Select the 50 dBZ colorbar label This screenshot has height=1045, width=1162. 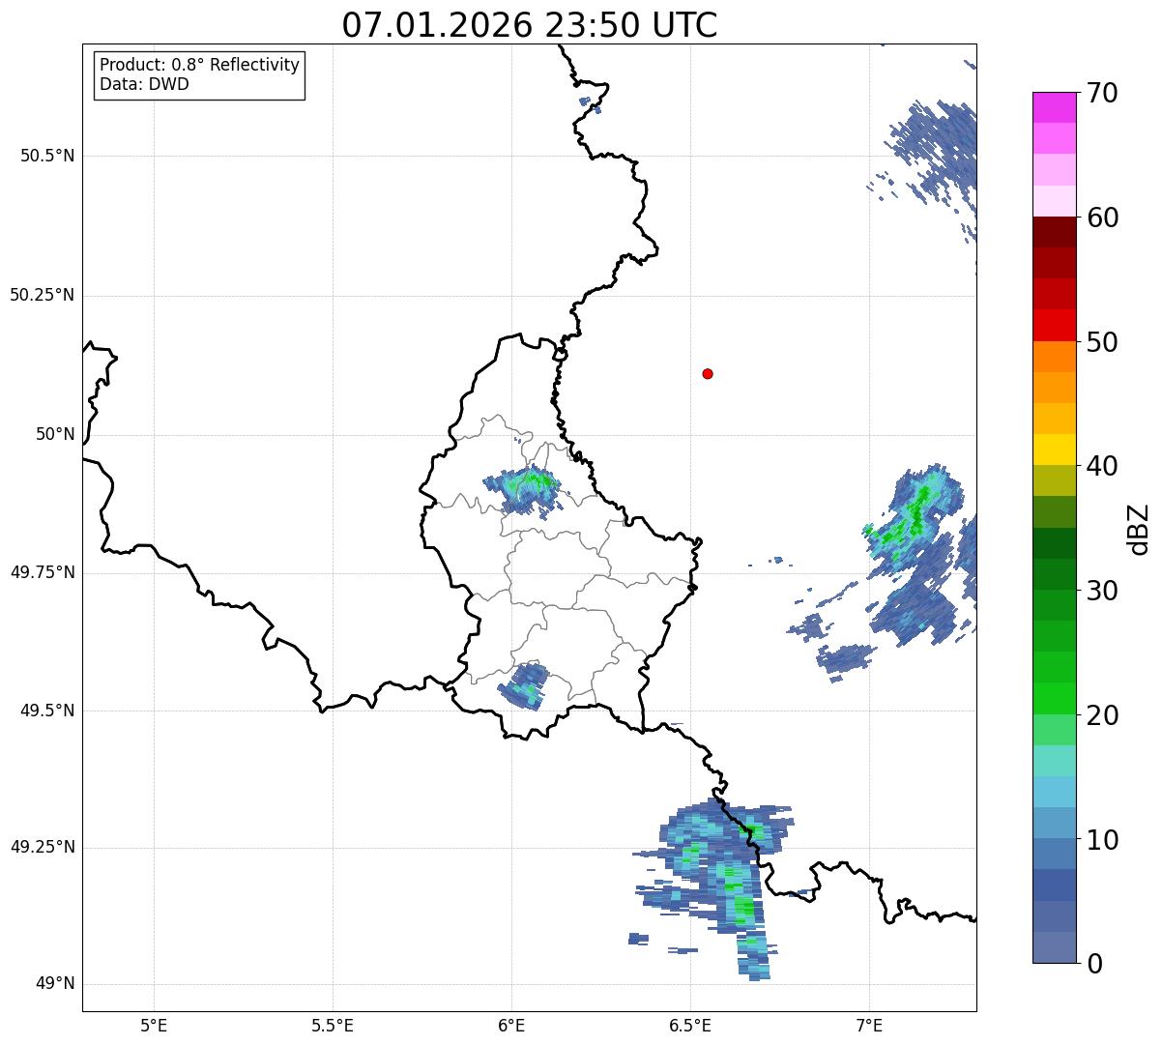point(1103,342)
